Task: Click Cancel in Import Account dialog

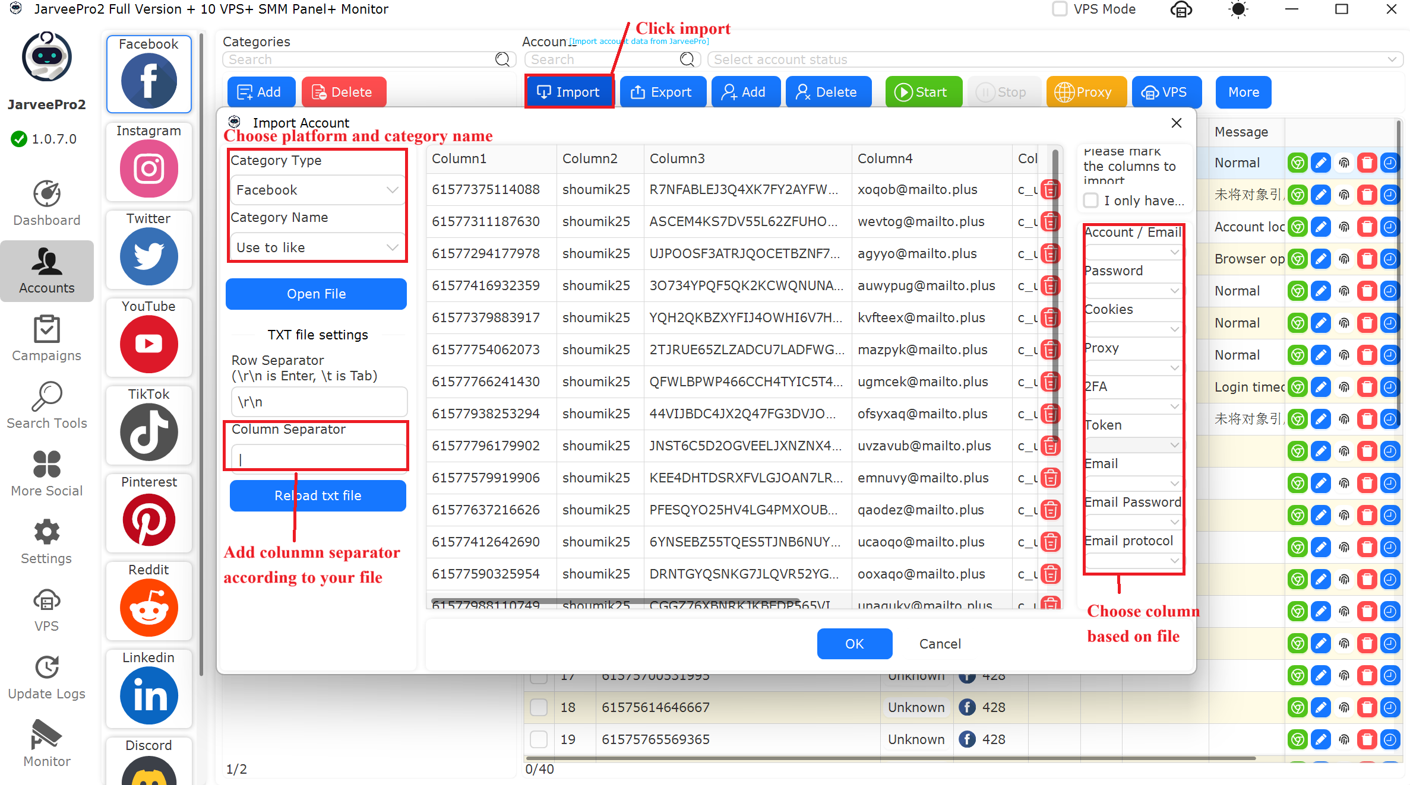Action: (x=940, y=644)
